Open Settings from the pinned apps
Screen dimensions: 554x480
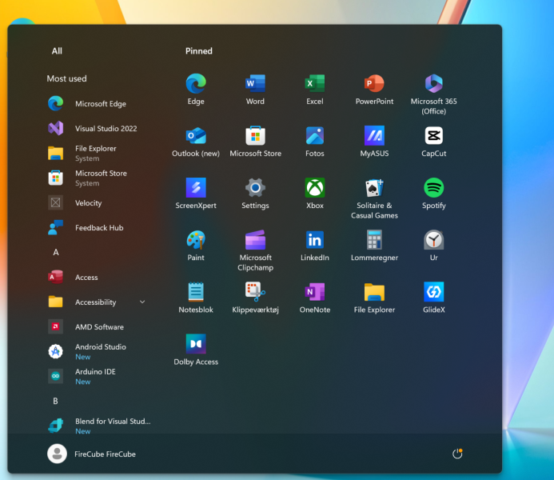point(255,194)
